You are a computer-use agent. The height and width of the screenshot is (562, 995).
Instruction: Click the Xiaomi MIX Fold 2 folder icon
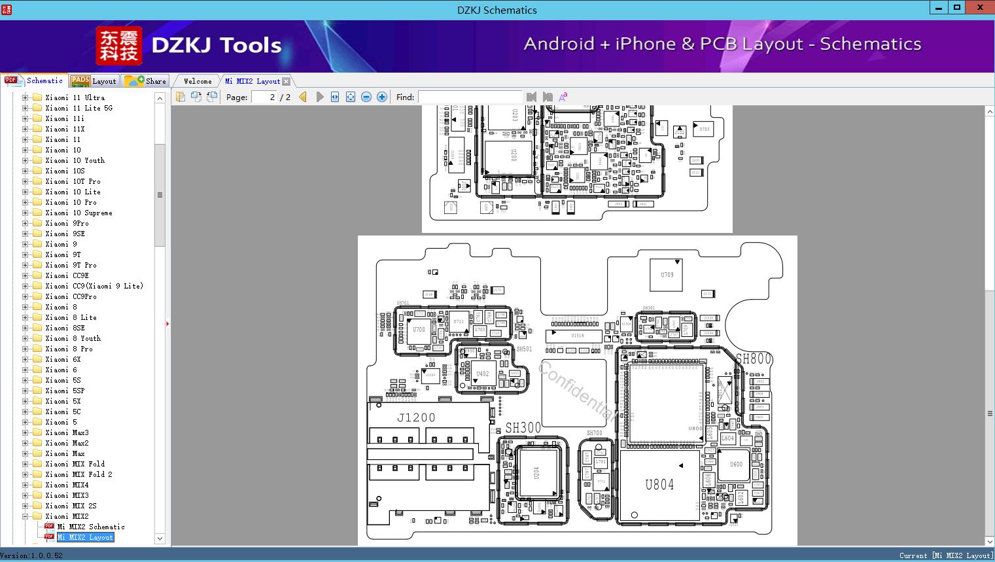coord(37,474)
